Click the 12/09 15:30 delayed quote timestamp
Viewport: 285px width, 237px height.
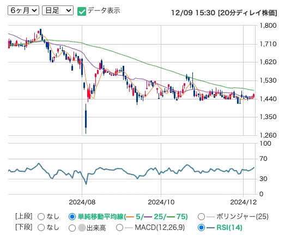[224, 13]
